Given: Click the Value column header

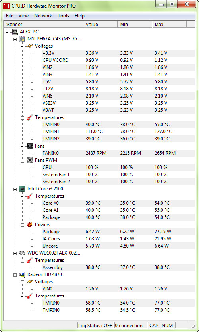Looking at the screenshot, I should (x=100, y=24).
